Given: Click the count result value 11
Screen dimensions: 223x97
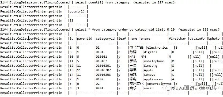Looking at the screenshot, I should 71,20.
